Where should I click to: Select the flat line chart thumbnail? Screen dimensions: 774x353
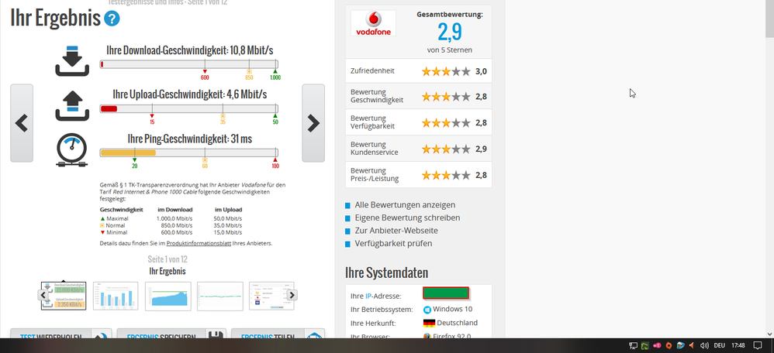(x=220, y=296)
